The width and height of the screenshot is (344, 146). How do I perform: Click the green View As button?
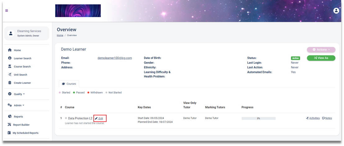(321, 58)
